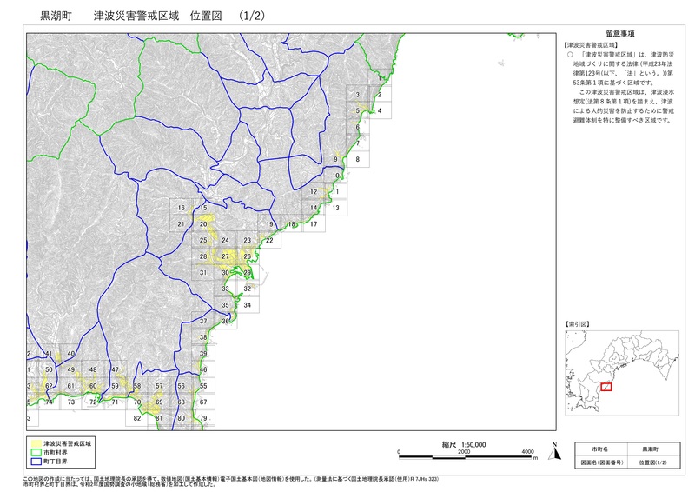The height and width of the screenshot is (492, 695).
Task: Select map grid cell number 17
Action: 314,224
